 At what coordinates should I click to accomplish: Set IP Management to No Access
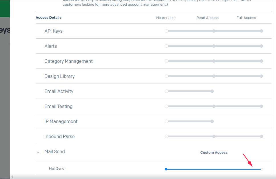tap(166, 121)
